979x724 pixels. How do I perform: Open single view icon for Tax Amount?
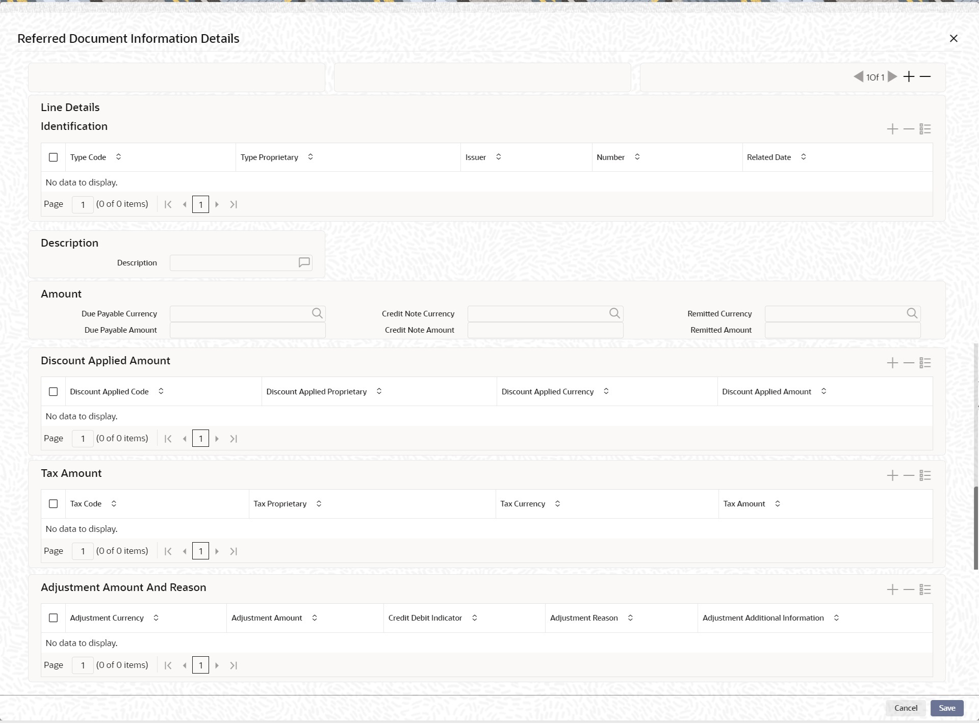pyautogui.click(x=925, y=476)
